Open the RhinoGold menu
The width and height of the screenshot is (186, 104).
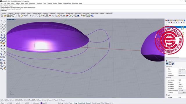[x=75, y=3]
